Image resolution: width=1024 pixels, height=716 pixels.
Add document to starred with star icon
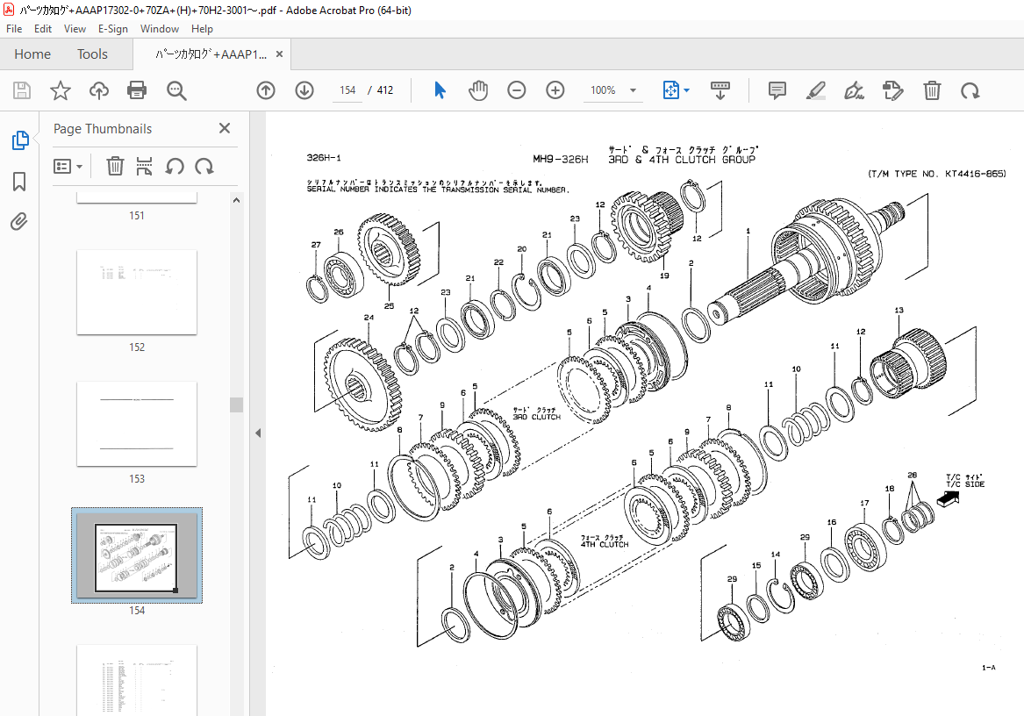click(60, 90)
